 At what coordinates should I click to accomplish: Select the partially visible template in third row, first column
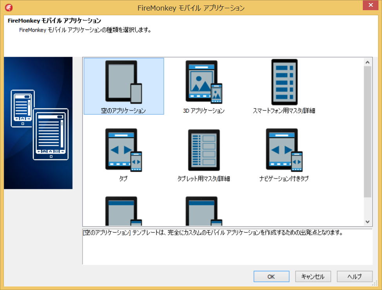[x=123, y=211]
